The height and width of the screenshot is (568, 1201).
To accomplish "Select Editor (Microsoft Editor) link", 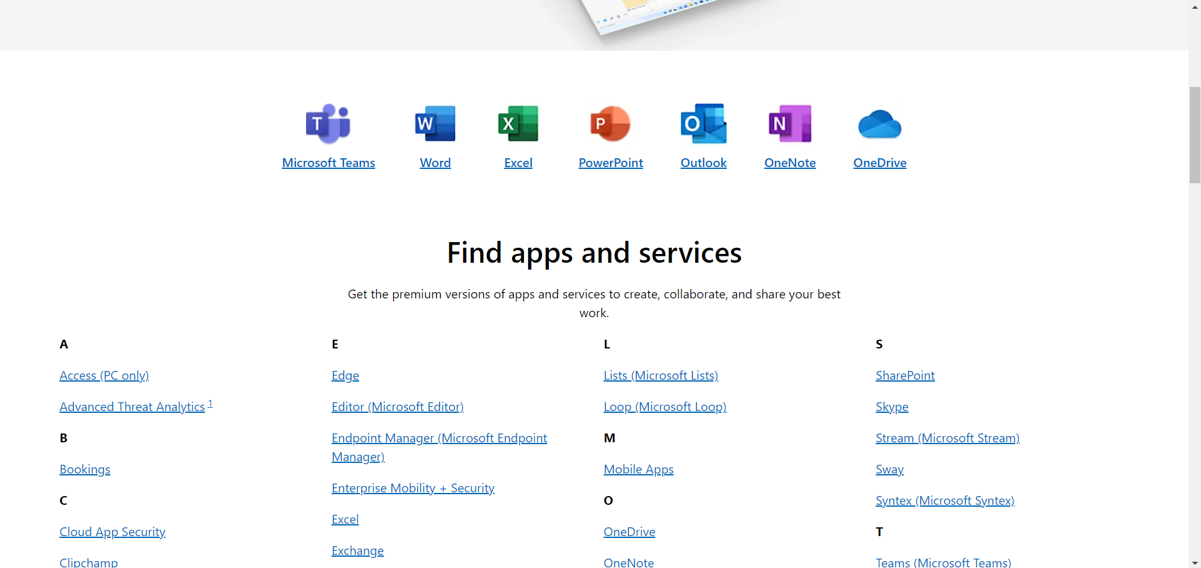I will pos(397,407).
